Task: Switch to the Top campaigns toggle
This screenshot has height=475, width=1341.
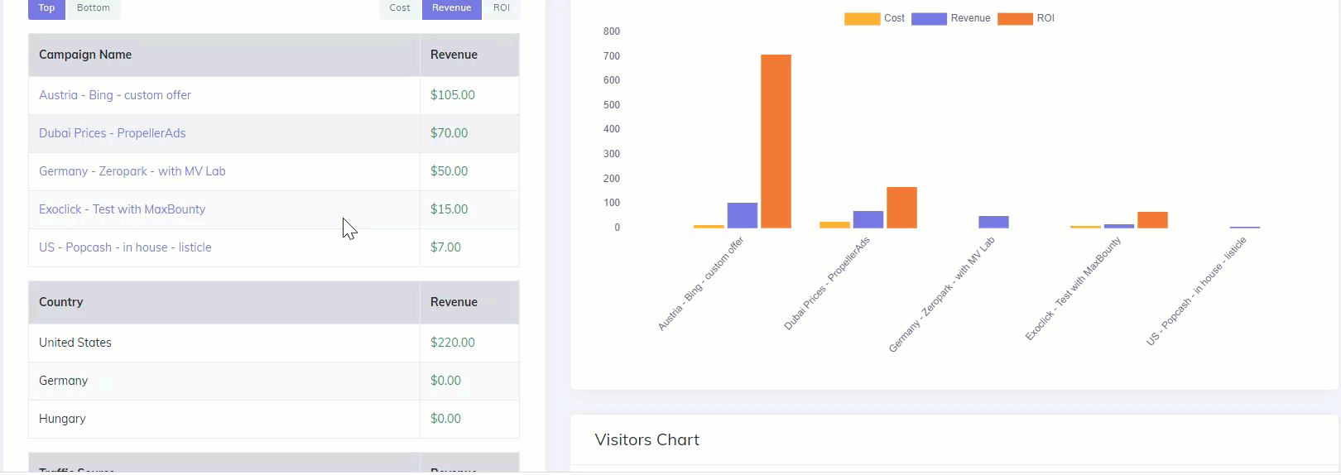Action: [x=46, y=8]
